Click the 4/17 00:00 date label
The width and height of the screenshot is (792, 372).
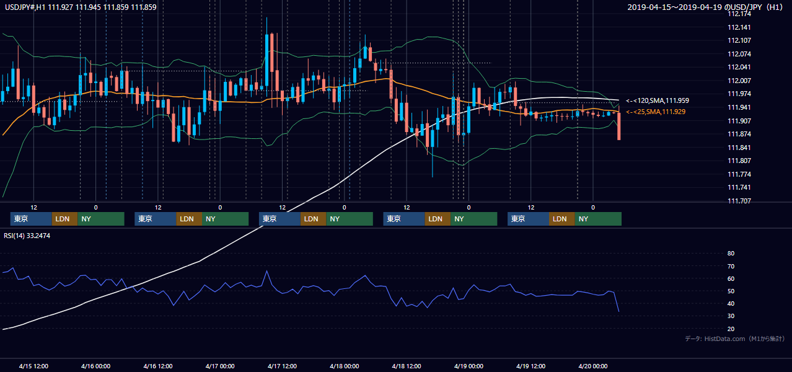pyautogui.click(x=220, y=366)
